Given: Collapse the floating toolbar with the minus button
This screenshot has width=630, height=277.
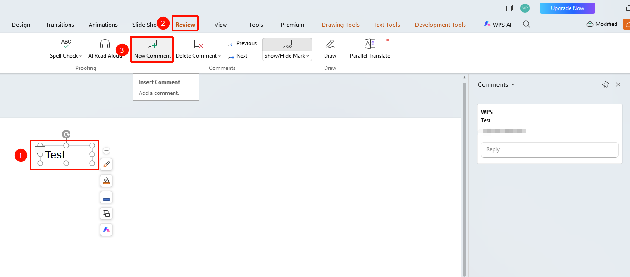Looking at the screenshot, I should (106, 151).
